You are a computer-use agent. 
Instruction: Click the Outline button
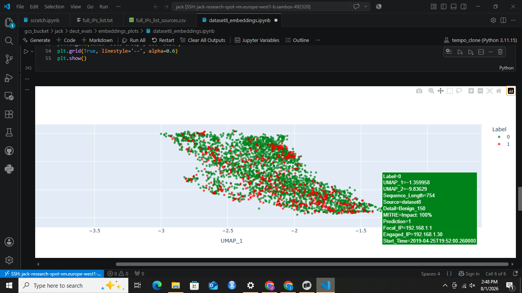pyautogui.click(x=297, y=40)
